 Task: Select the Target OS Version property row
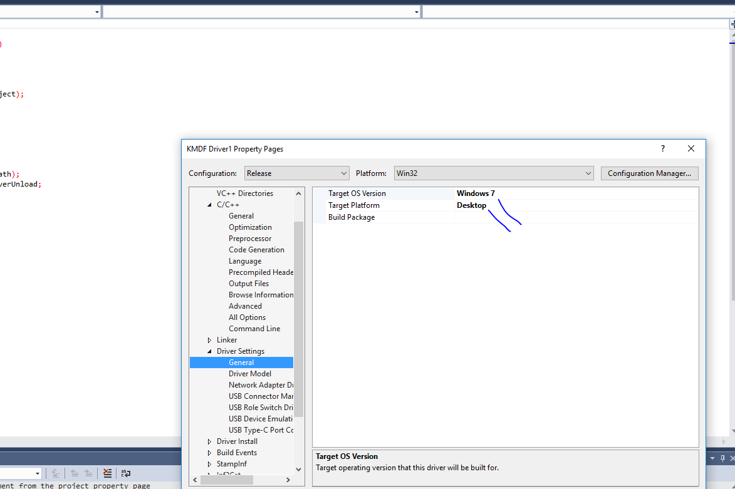point(357,193)
